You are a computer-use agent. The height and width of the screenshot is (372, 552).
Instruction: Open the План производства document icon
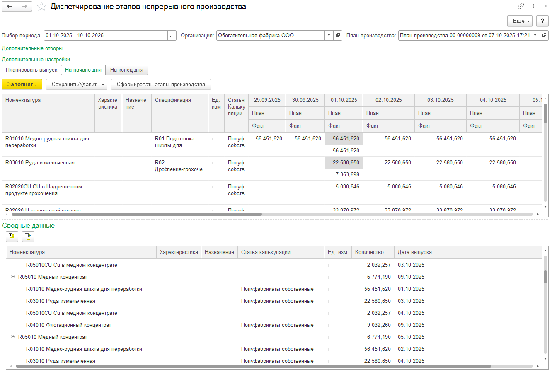click(x=544, y=36)
